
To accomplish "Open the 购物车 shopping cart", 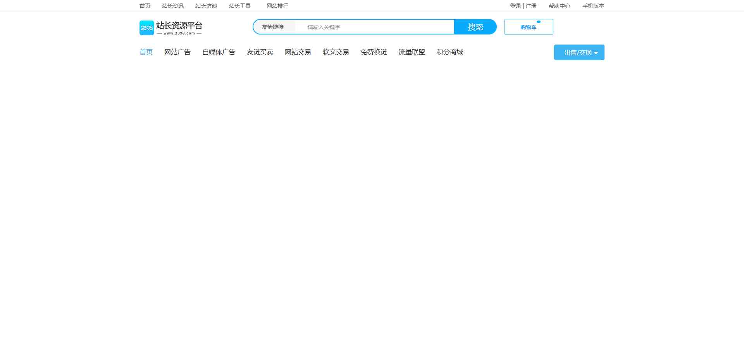I will pyautogui.click(x=529, y=27).
